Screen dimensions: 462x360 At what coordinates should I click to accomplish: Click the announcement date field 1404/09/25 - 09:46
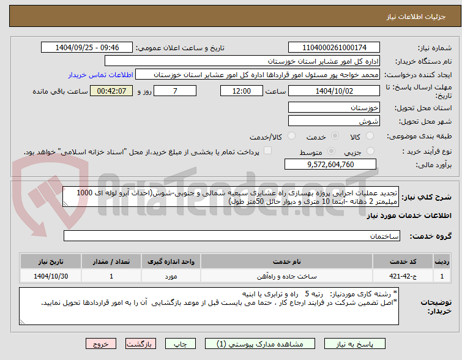click(87, 48)
